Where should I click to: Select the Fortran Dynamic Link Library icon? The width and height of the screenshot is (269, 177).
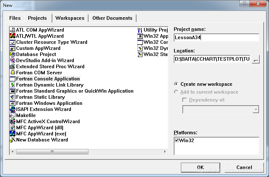13,85
